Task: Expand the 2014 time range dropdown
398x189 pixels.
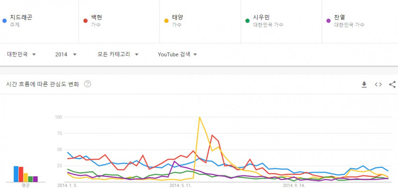Action: click(66, 54)
